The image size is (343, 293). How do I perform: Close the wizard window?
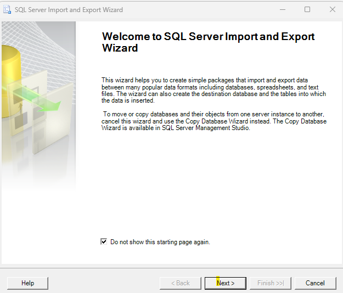coord(333,10)
